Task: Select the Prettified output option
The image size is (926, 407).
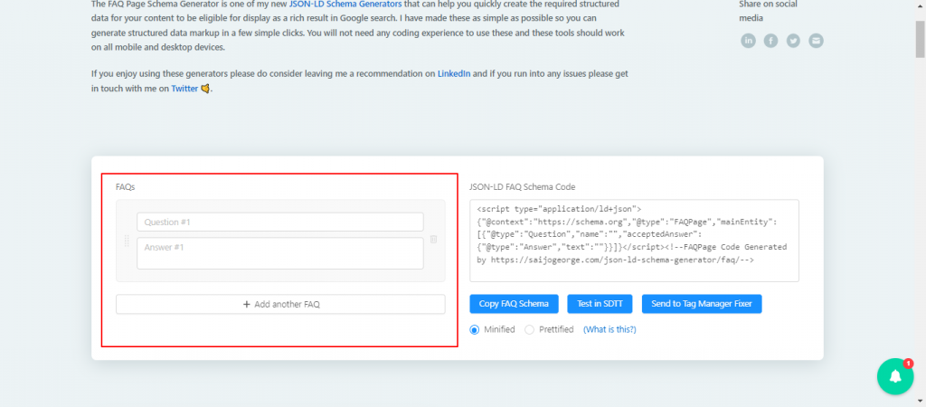Action: click(529, 329)
